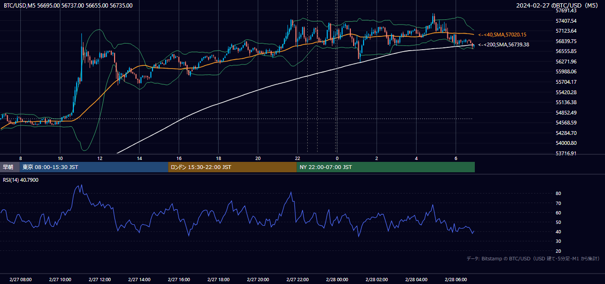
Task: Click price axis value 55988.06
Action: (x=566, y=71)
